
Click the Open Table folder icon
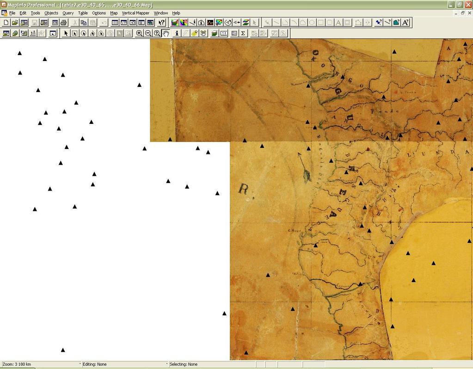(x=15, y=23)
